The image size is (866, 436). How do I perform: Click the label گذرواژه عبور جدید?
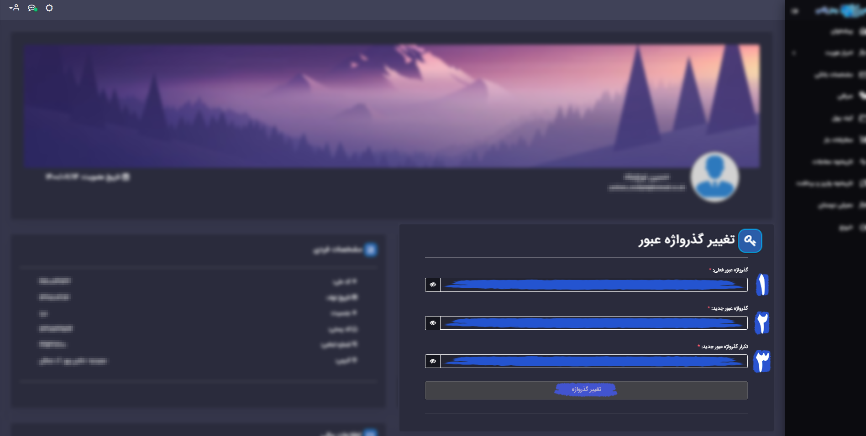730,308
